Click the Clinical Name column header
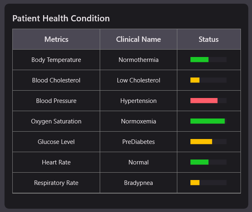The height and width of the screenshot is (212, 252). tap(138, 39)
